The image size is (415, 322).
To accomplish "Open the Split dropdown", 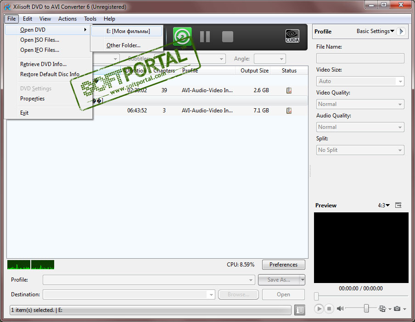I will pyautogui.click(x=360, y=150).
